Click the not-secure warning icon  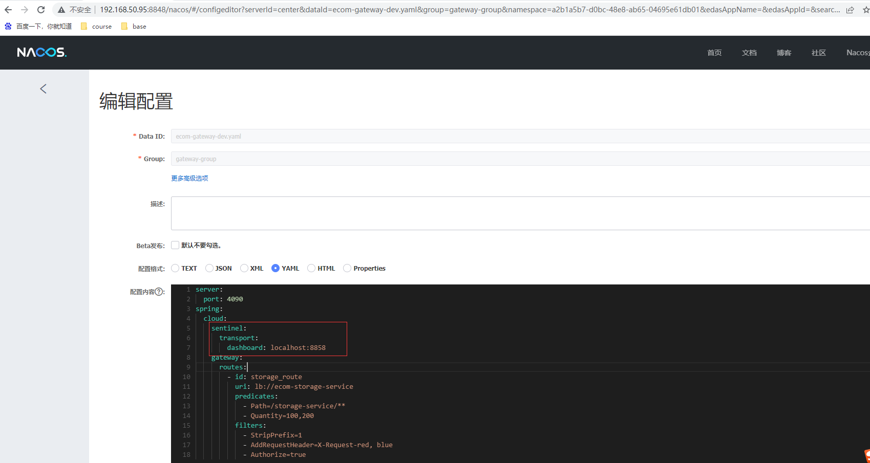(x=61, y=10)
